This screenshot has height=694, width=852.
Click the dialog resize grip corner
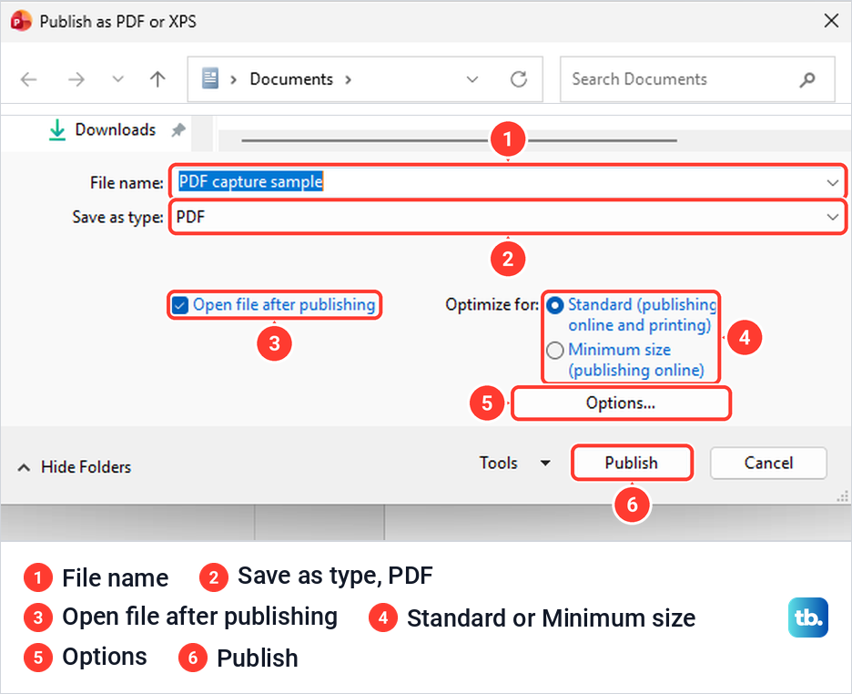tap(843, 496)
